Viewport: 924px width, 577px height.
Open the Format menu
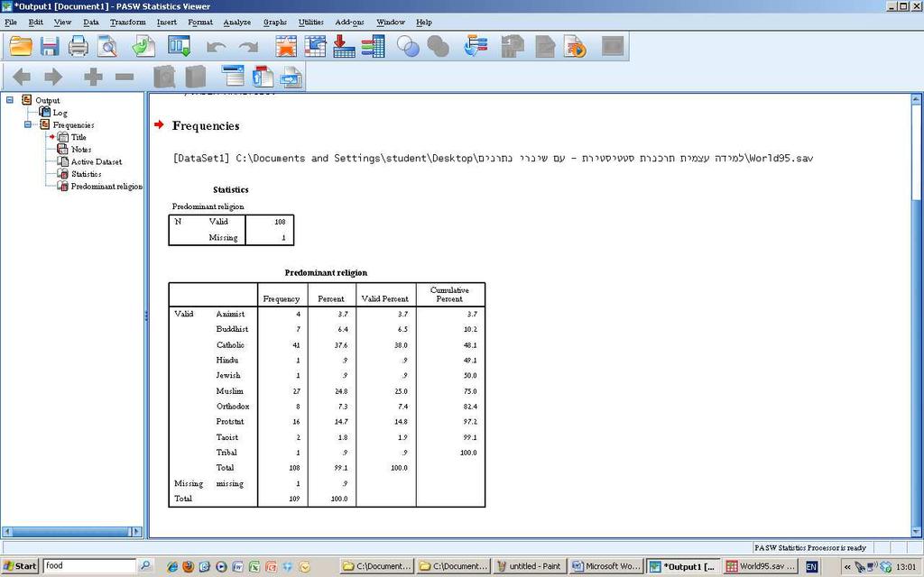[200, 23]
